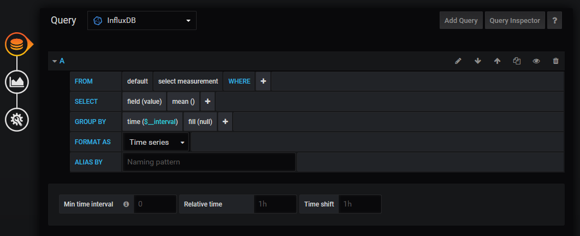Open the Time series format dropdown

pos(156,142)
